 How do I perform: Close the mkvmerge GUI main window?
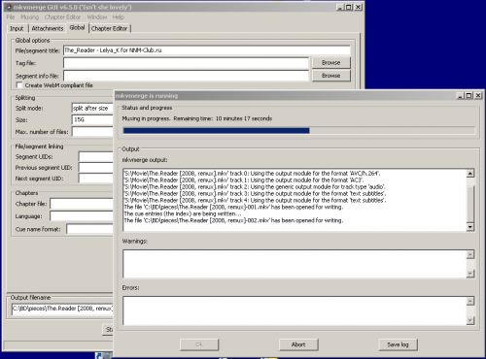click(358, 7)
